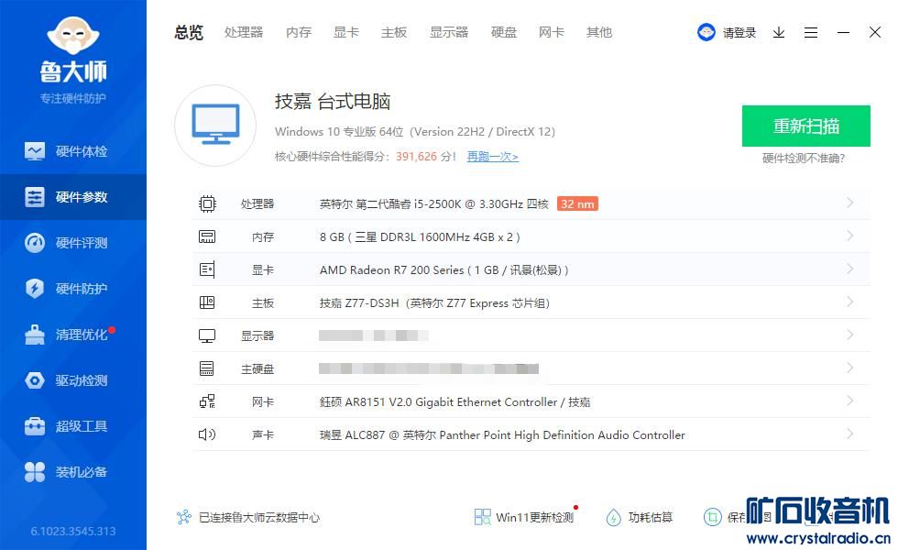898x550 pixels.
Task: Switch to the 显示器 tab
Action: pyautogui.click(x=449, y=33)
